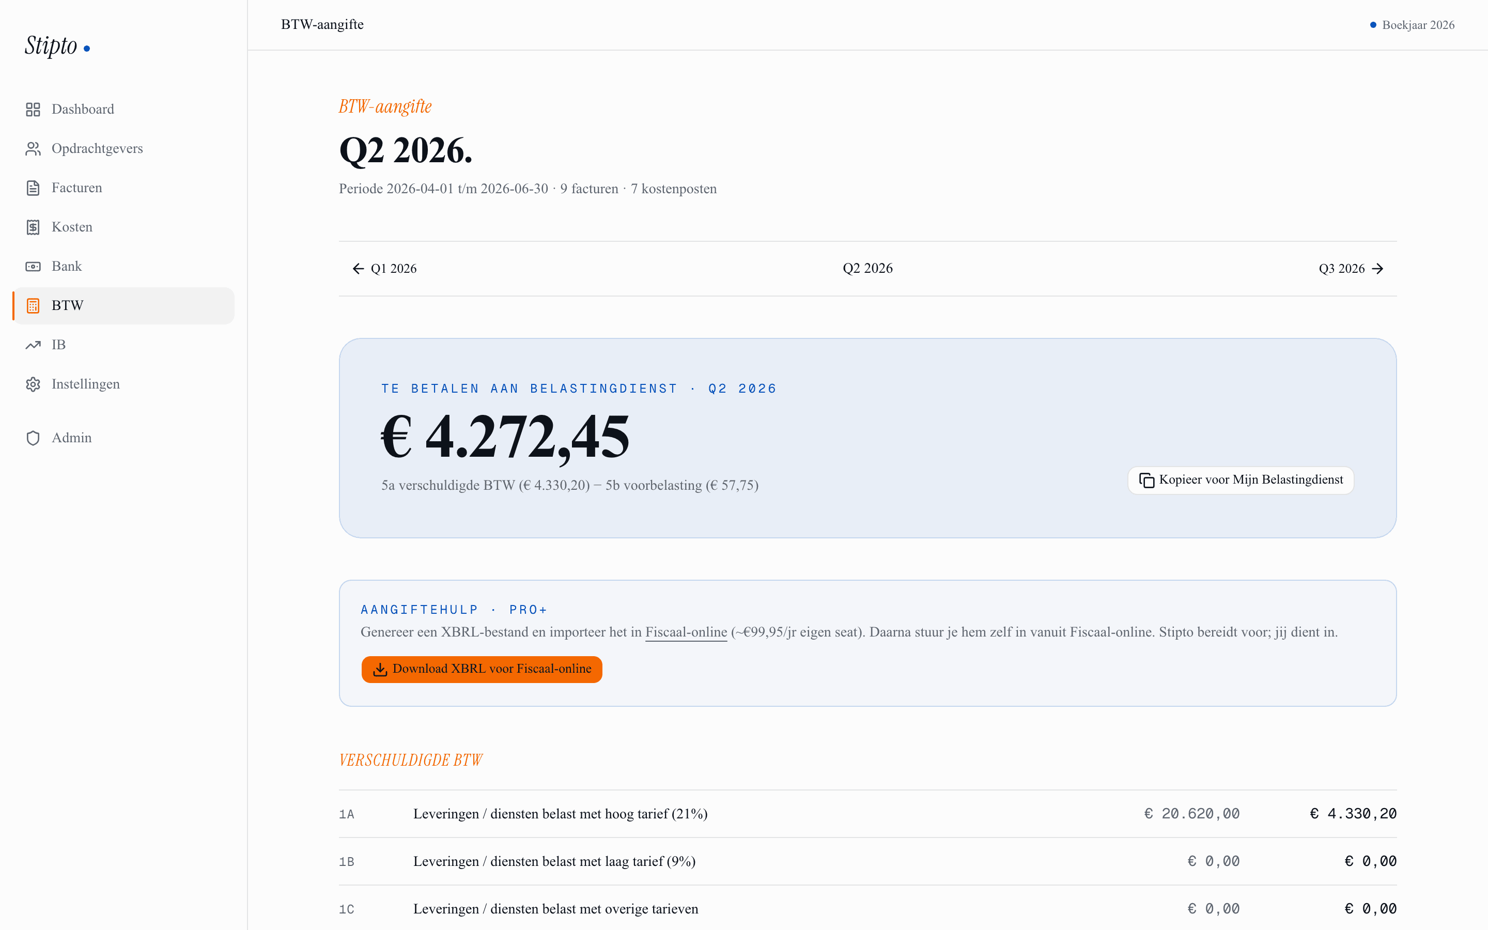Click the right arrow after Q3 2026
Viewport: 1488px width, 930px height.
tap(1378, 269)
